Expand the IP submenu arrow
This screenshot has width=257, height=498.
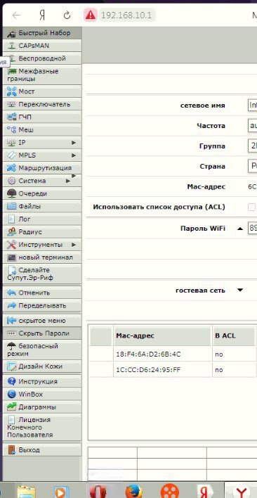click(74, 143)
